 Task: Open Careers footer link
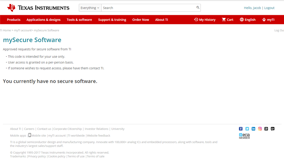coord(29,129)
